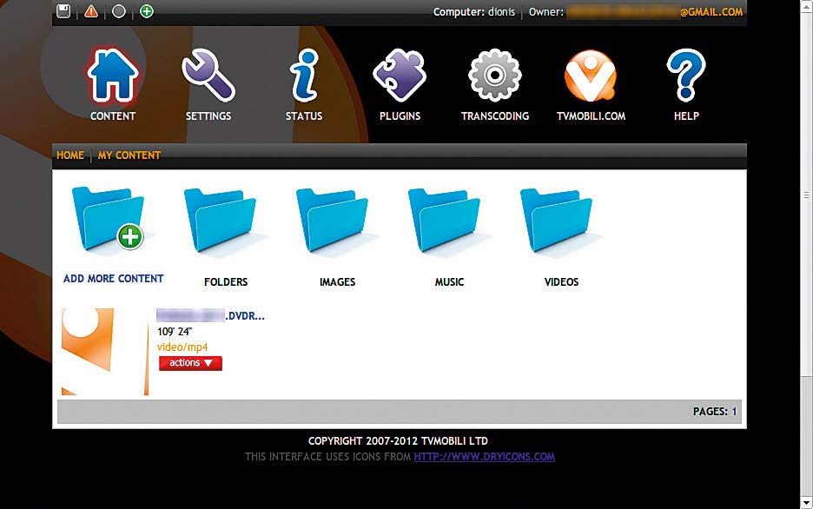Click the TVMOBILI.COM label text
The width and height of the screenshot is (813, 509).
click(x=591, y=116)
